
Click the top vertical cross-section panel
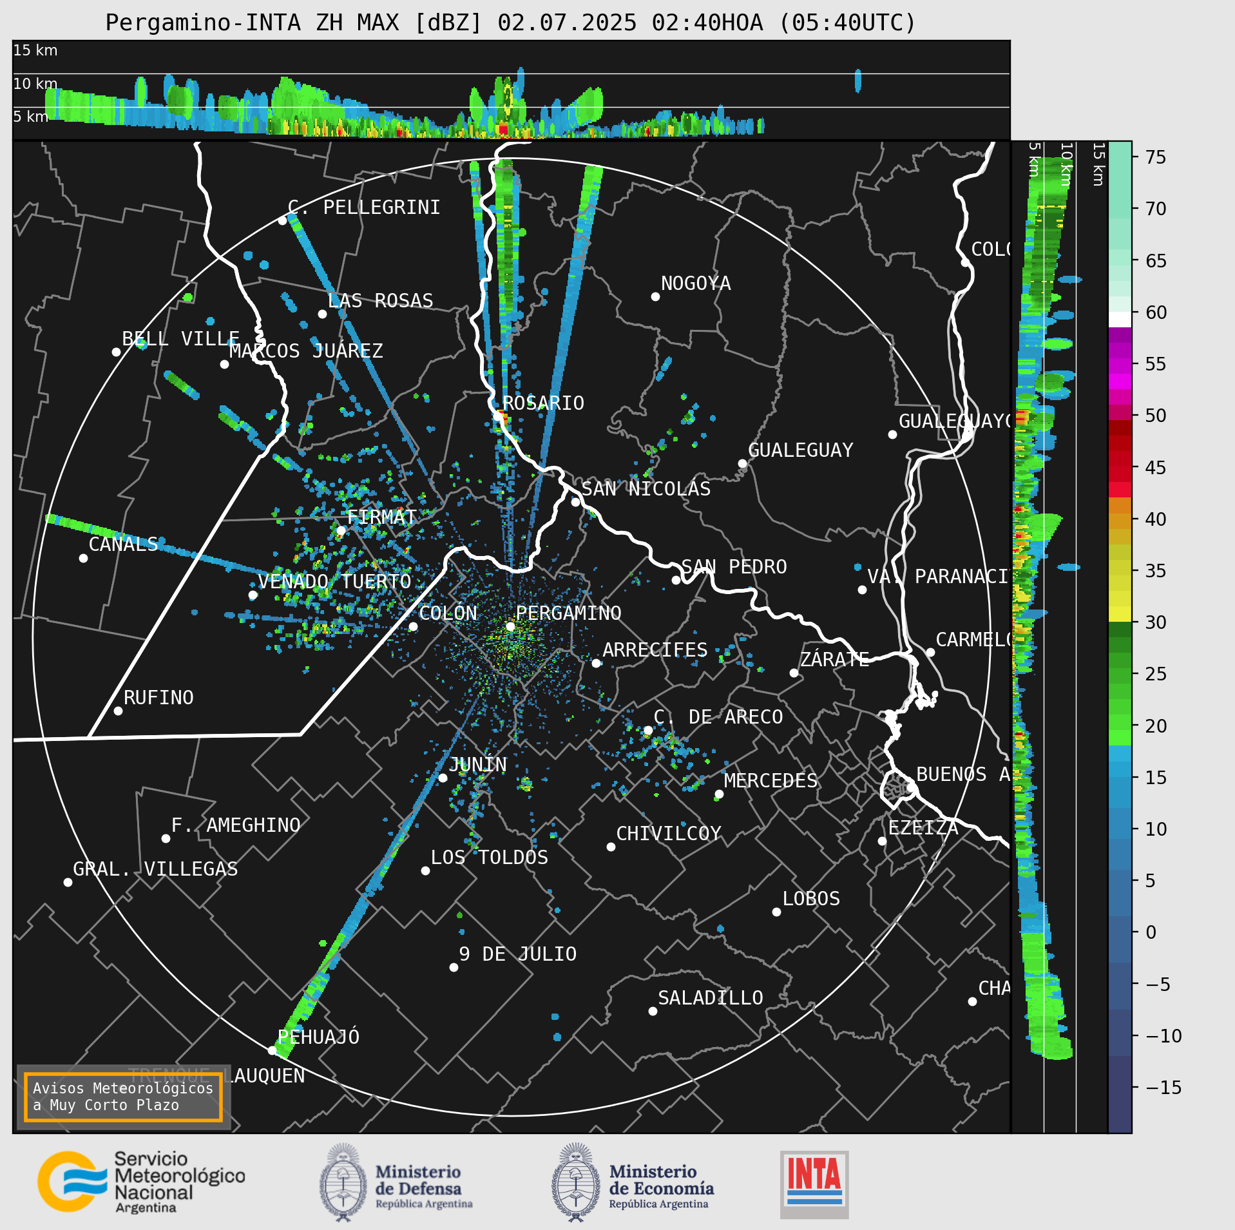click(511, 90)
